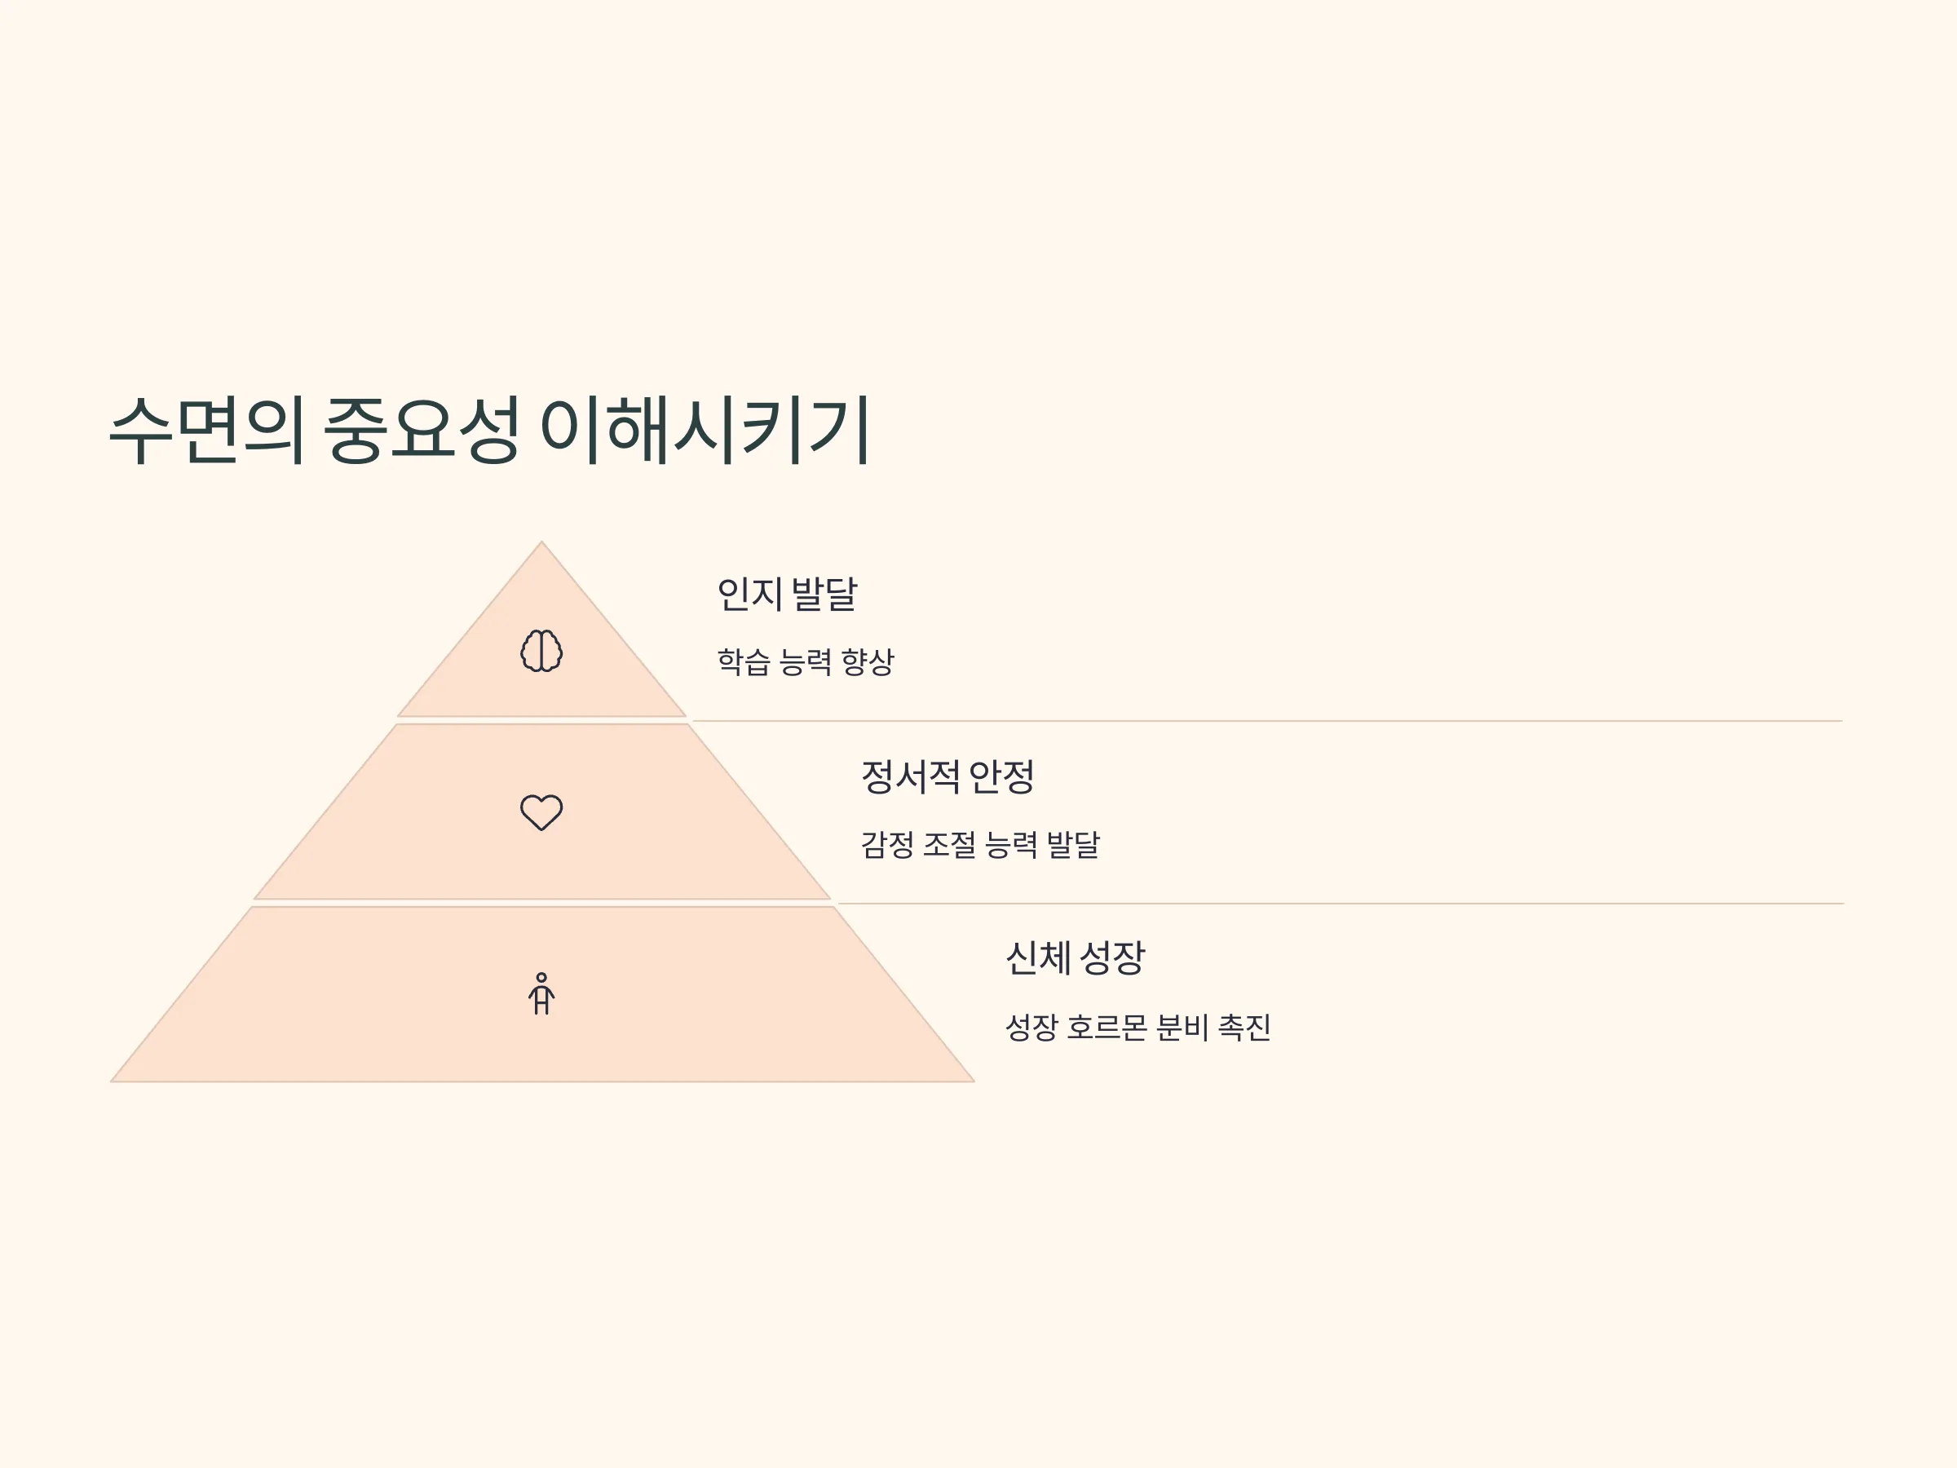Click the word '이해시키기' in the title

705,430
